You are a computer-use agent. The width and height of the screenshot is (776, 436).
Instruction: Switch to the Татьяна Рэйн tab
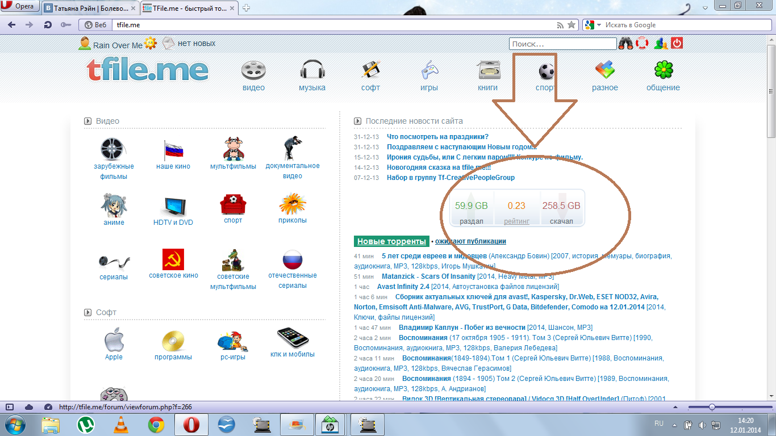[90, 8]
